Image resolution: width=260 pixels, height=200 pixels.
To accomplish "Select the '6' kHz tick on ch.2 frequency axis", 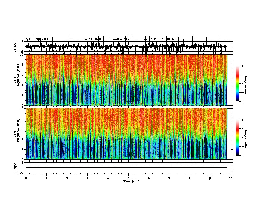I will [x=23, y=129].
